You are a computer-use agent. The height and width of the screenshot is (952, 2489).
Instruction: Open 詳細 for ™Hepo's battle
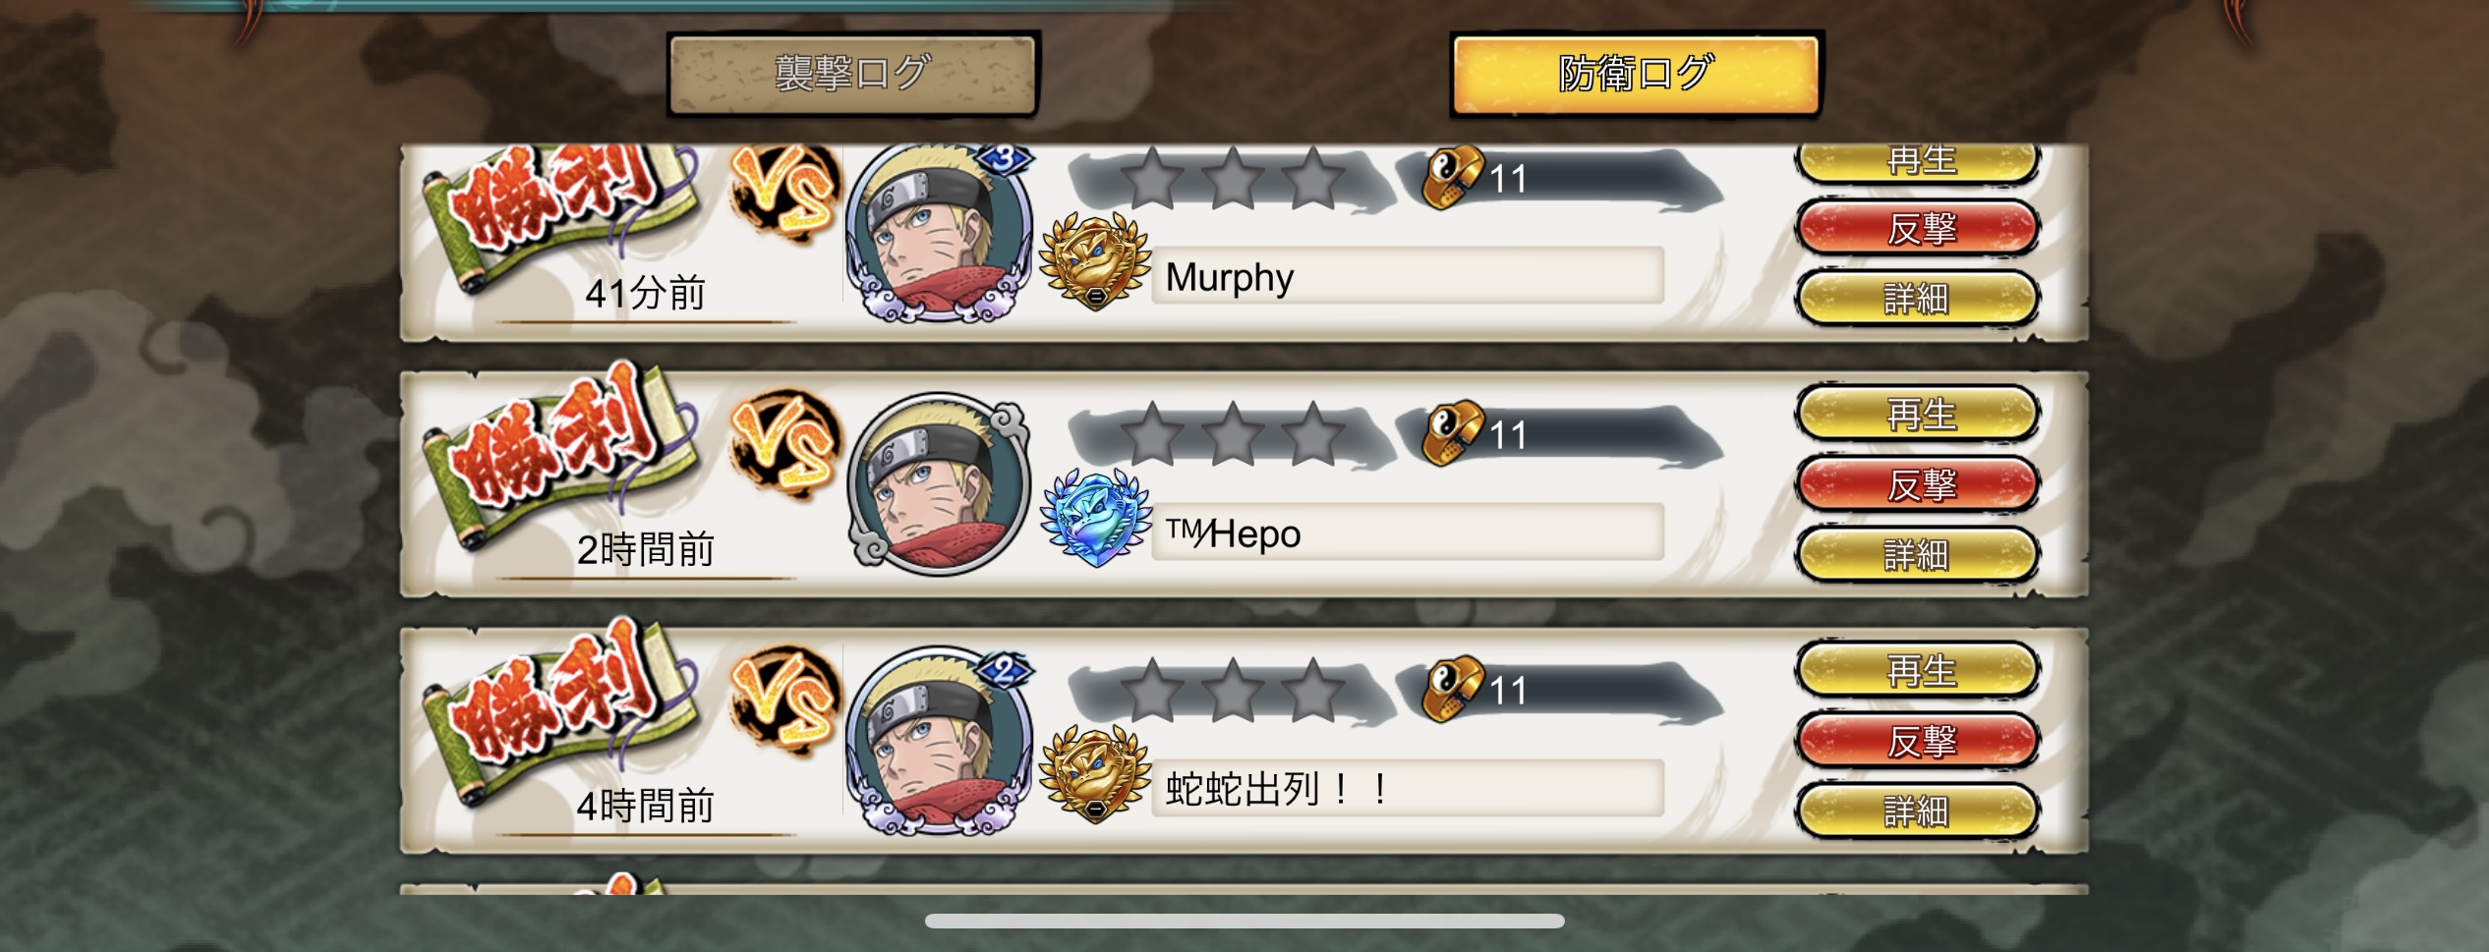coord(1917,555)
